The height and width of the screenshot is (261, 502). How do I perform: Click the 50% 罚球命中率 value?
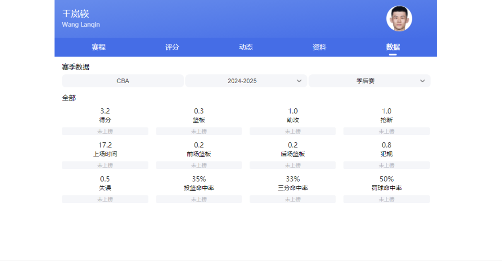pyautogui.click(x=386, y=179)
